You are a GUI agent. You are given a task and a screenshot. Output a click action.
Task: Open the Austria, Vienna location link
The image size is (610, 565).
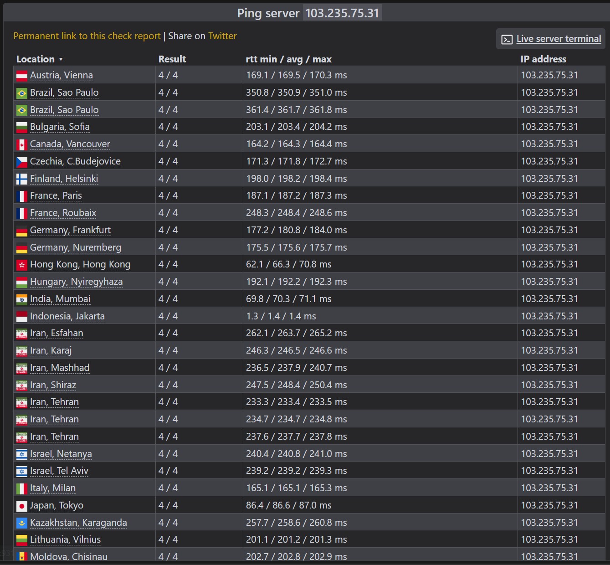click(x=62, y=75)
